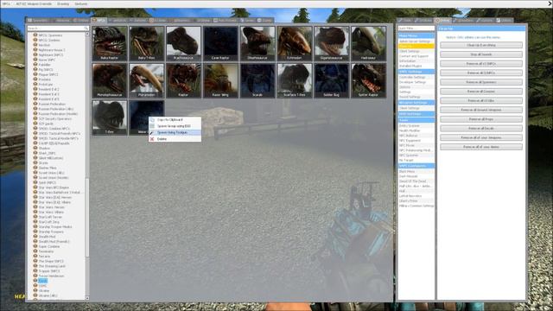Click the Quick Filter field in tool panel

(416, 28)
